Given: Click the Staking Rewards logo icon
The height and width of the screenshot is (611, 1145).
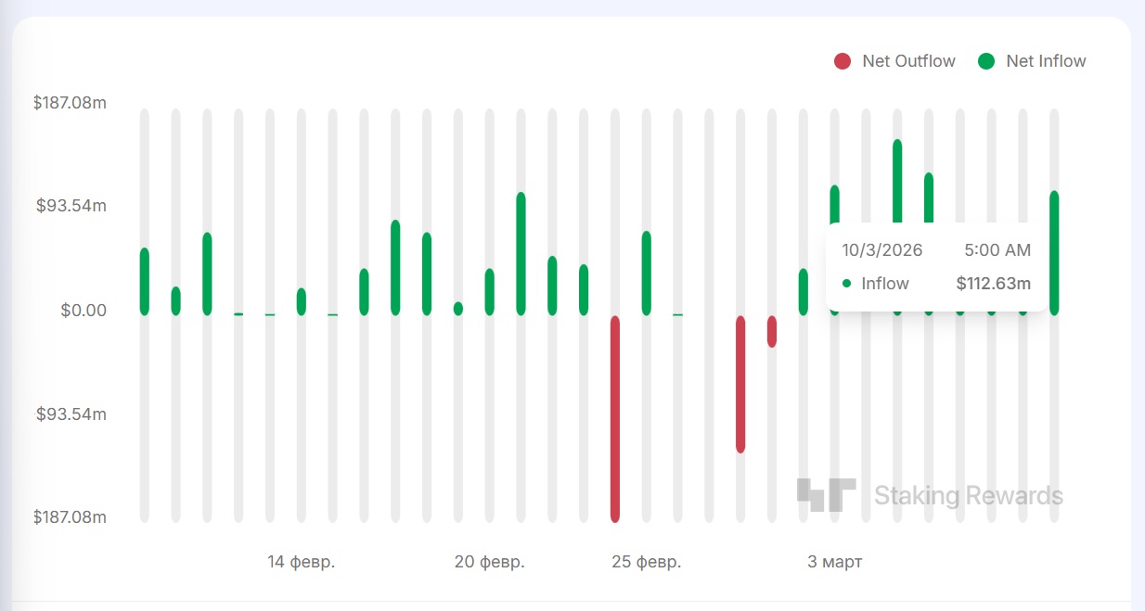Looking at the screenshot, I should click(x=826, y=495).
